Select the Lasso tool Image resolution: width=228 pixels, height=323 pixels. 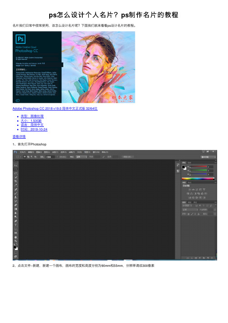pyautogui.click(x=16, y=173)
